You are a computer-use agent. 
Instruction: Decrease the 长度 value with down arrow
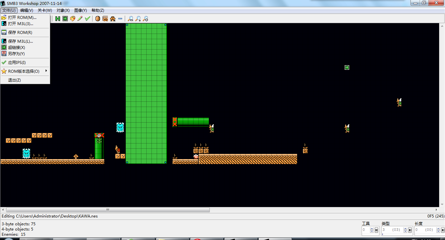[438, 231]
